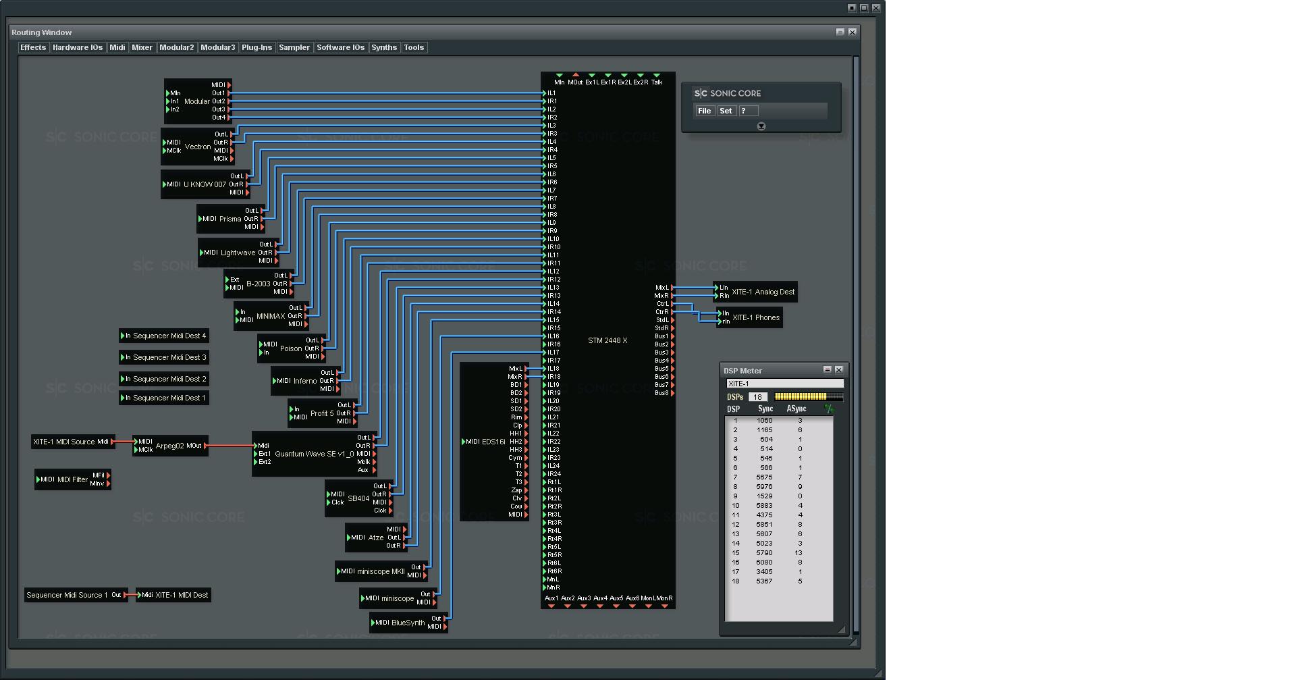This screenshot has width=1296, height=680.
Task: Click the Talk port on the mixer
Action: tap(656, 76)
